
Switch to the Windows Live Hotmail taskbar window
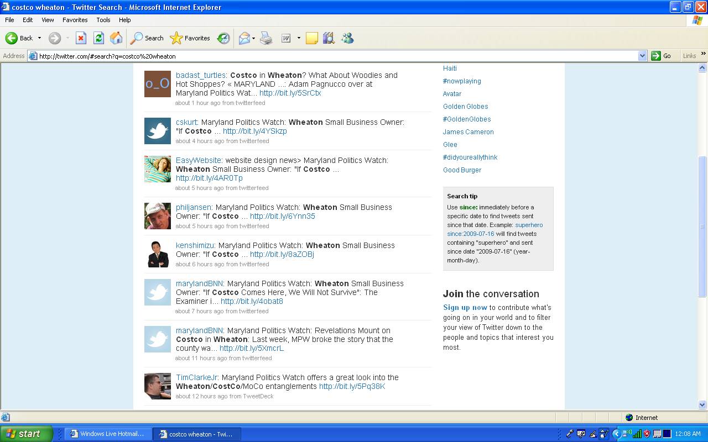click(107, 434)
